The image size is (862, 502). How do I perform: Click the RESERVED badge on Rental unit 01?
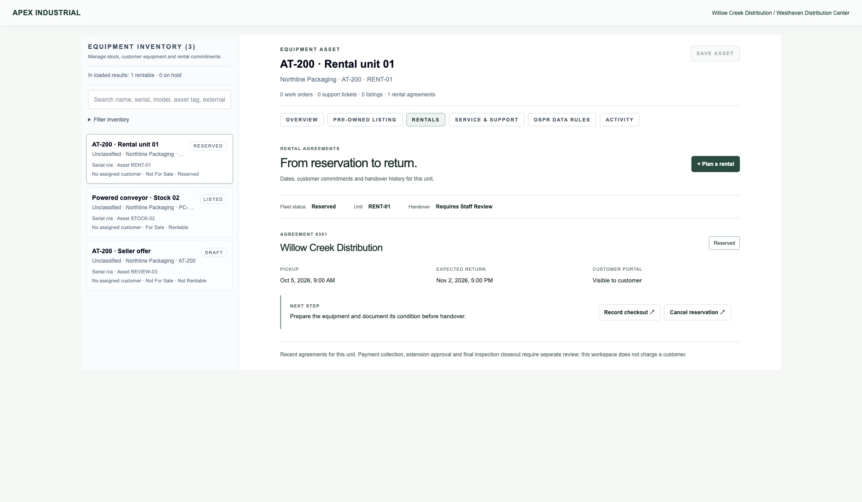(x=208, y=146)
